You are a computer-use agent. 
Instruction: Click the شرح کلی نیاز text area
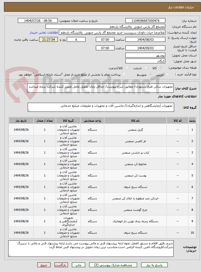coord(100,88)
